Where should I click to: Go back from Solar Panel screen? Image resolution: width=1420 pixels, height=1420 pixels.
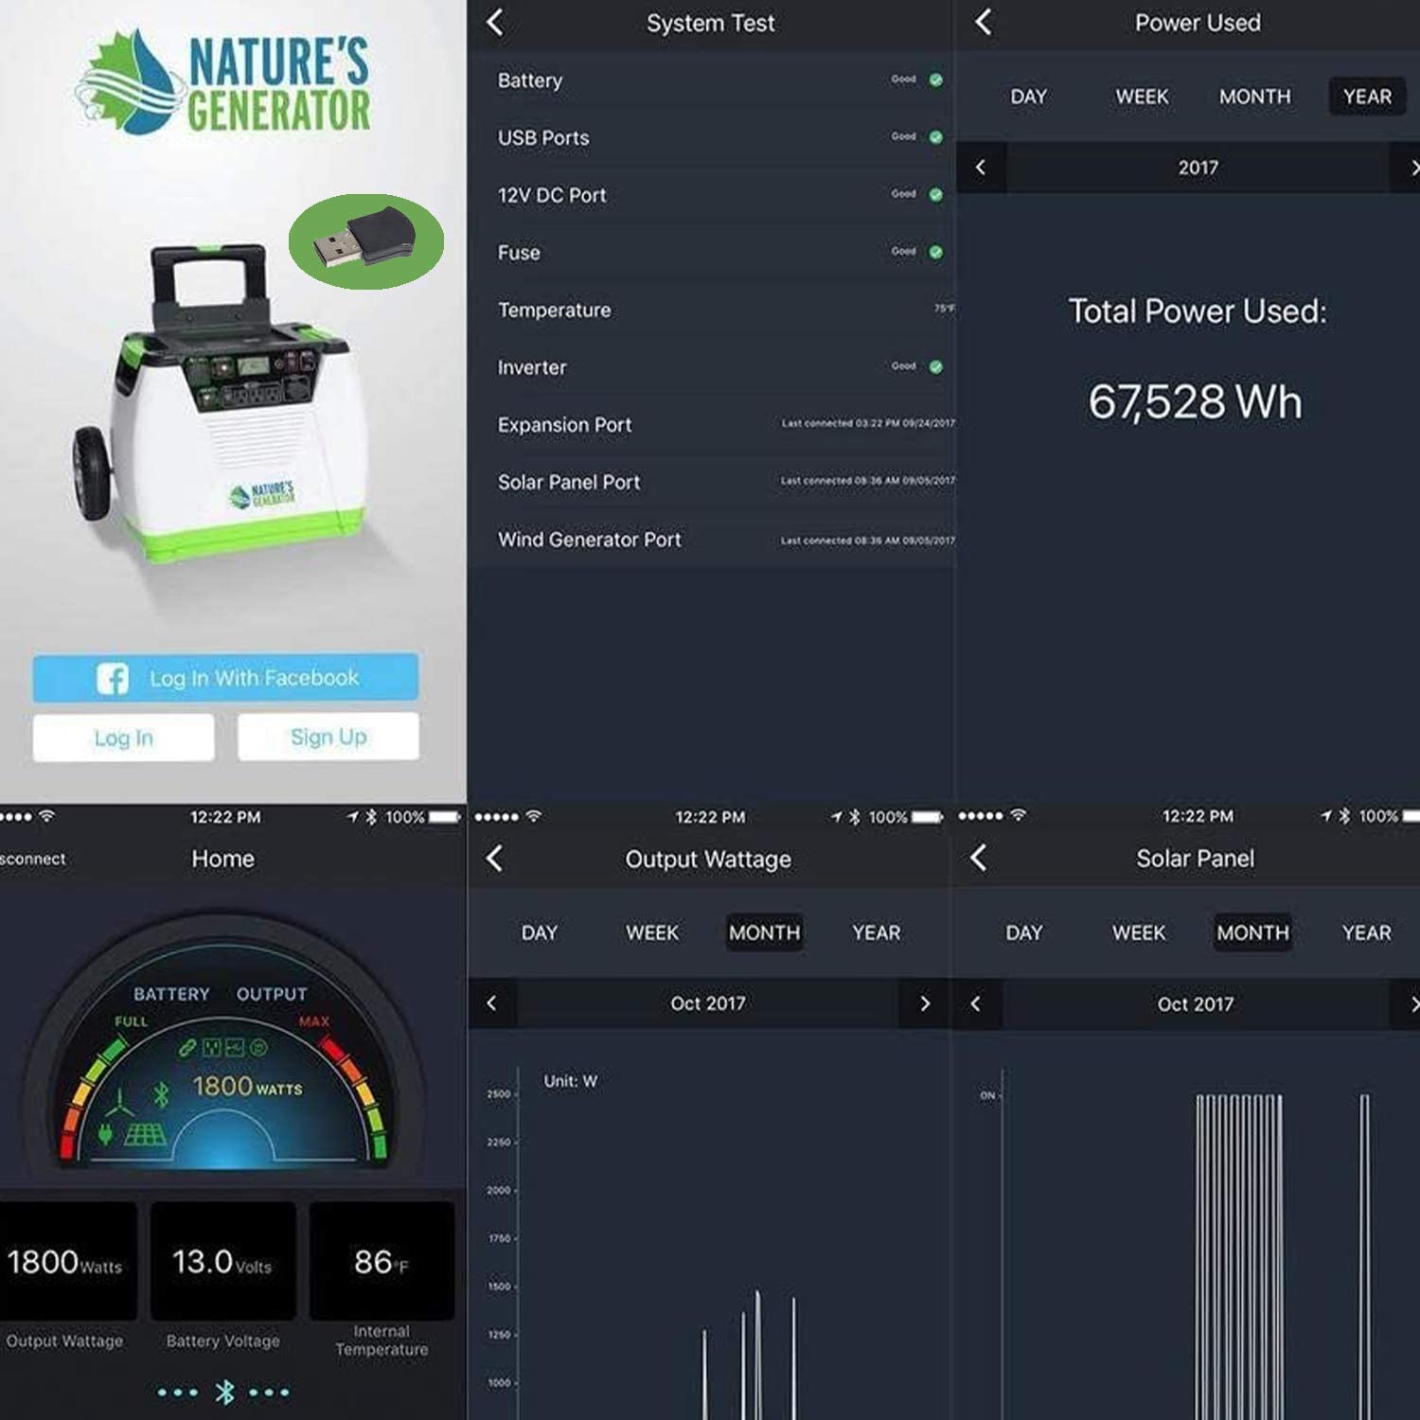tap(979, 858)
